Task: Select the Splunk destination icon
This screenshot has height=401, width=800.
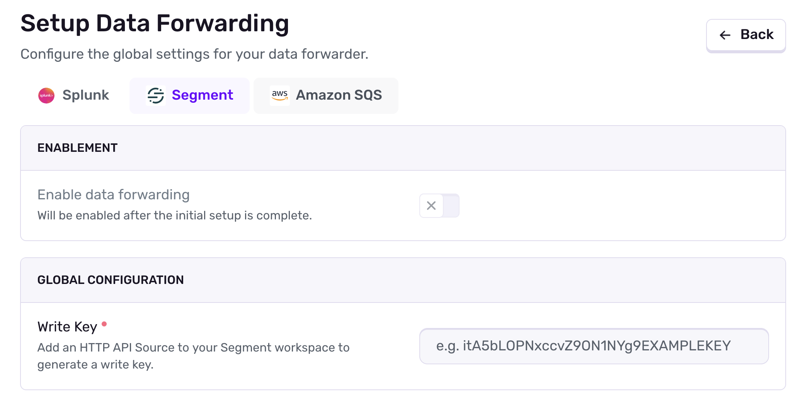Action: (46, 95)
